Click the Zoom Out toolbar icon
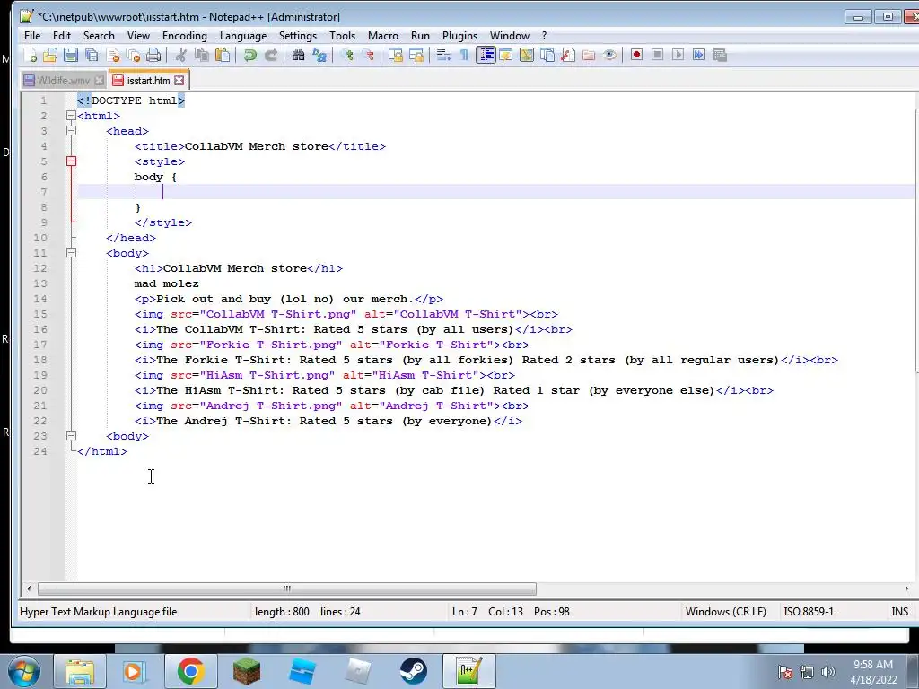This screenshot has width=919, height=689. (368, 55)
